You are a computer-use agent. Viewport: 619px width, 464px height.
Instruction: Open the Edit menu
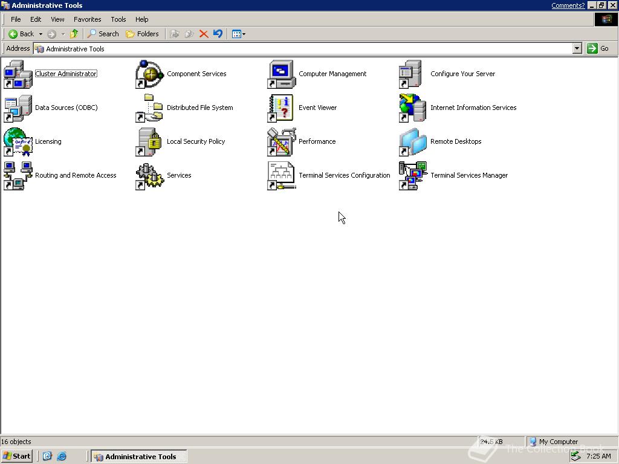coord(36,19)
